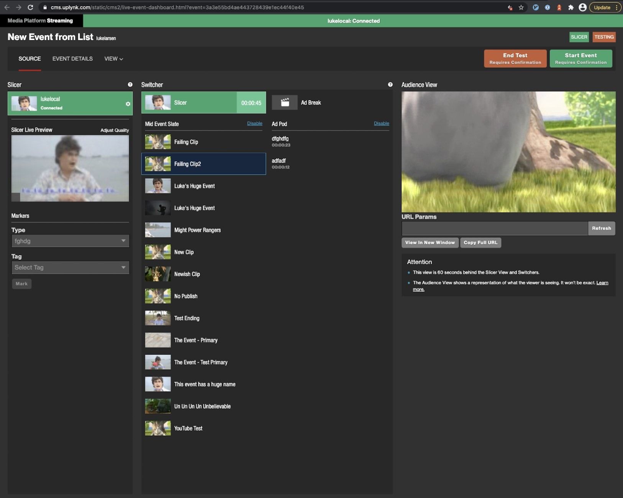Select the Un Un Un Unbelievable clip
Image resolution: width=623 pixels, height=498 pixels.
click(204, 406)
